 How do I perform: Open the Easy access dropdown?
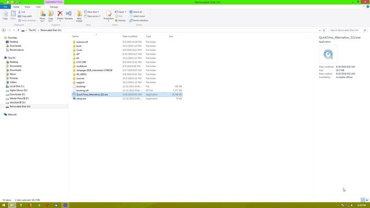(x=92, y=16)
